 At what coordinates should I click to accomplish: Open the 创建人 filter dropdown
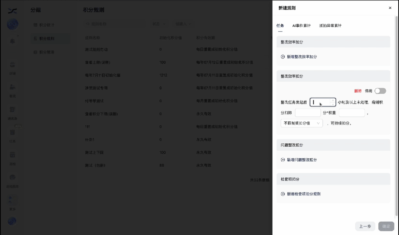(x=183, y=24)
